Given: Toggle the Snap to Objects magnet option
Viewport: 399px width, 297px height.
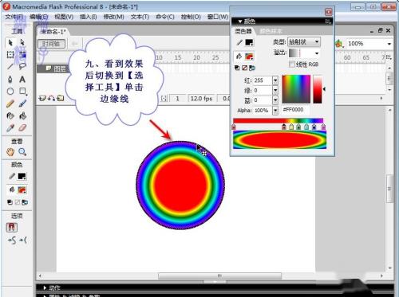Looking at the screenshot, I should click(12, 228).
